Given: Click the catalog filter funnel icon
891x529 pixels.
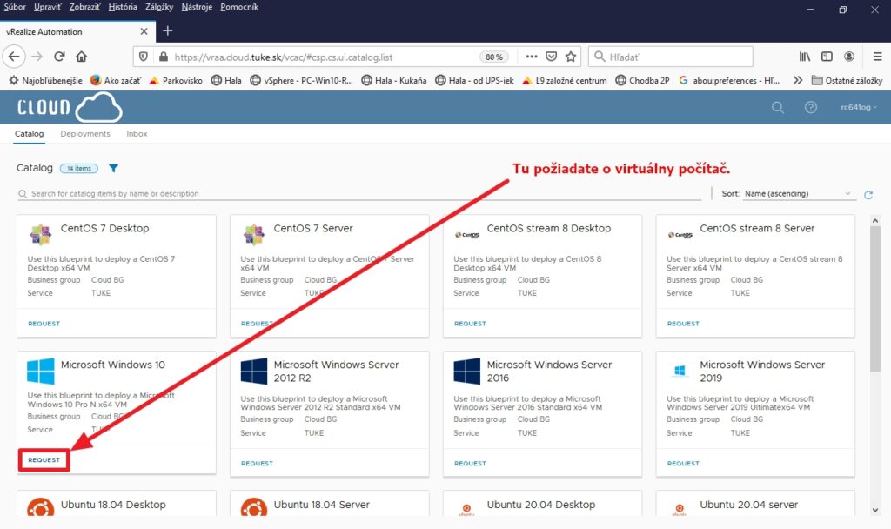Looking at the screenshot, I should tap(113, 168).
